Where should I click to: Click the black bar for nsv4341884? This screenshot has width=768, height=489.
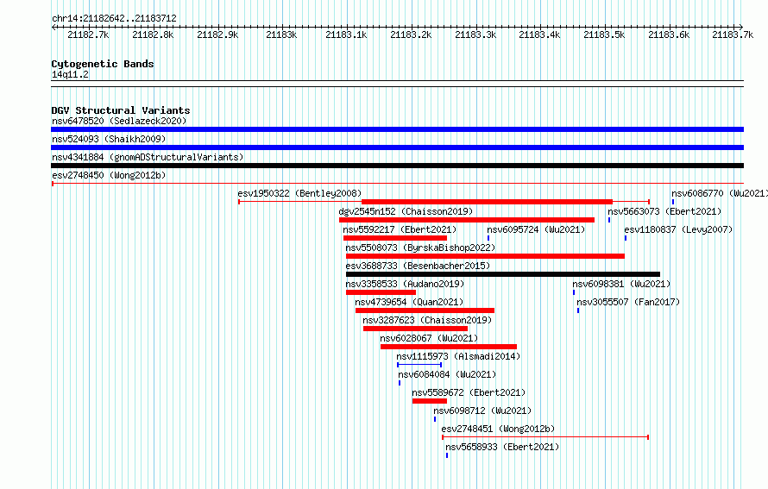point(397,166)
